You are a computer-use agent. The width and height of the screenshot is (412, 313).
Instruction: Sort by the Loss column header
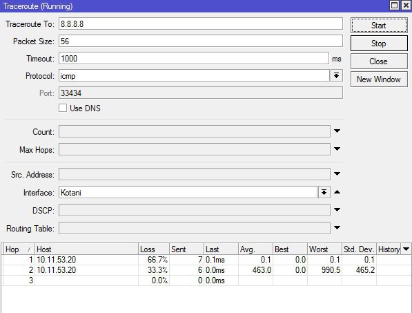154,249
